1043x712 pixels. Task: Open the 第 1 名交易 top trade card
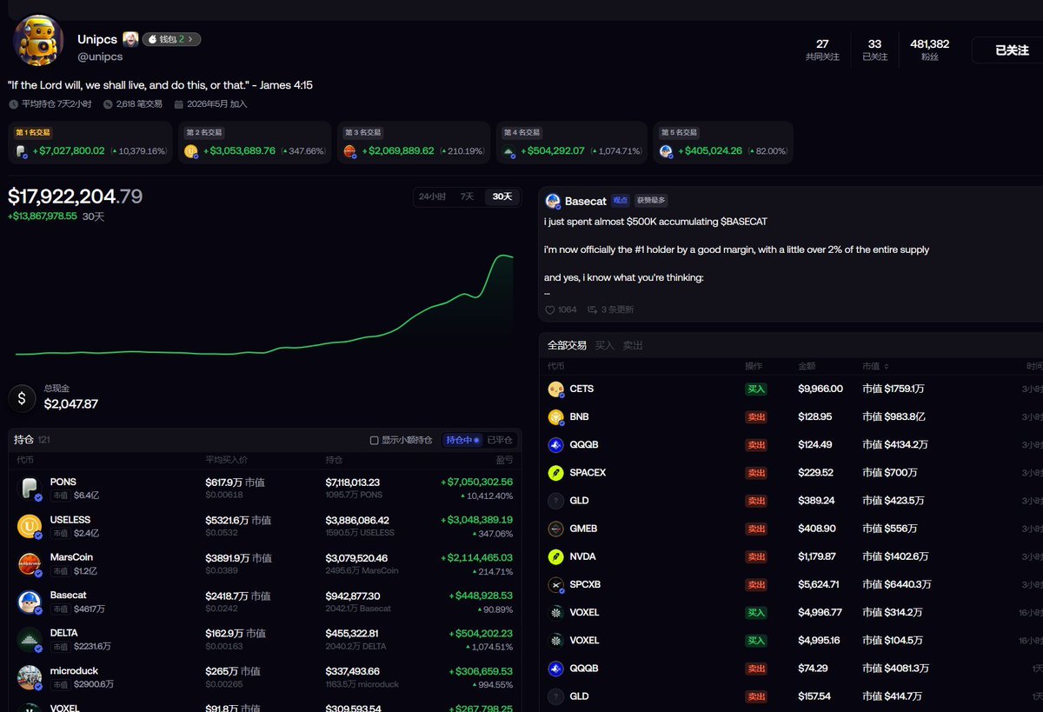(90, 143)
